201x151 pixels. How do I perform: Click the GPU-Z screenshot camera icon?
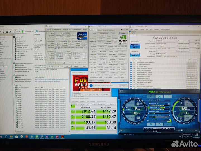(x=121, y=30)
